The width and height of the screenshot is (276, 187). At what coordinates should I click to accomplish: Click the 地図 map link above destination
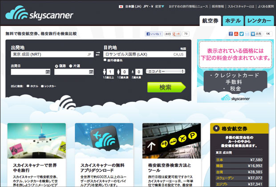click(x=183, y=49)
